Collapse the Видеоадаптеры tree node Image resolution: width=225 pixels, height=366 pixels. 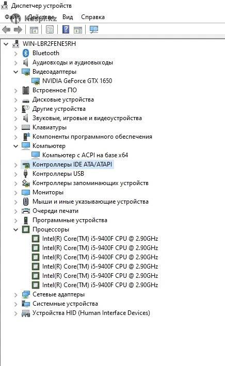15,72
